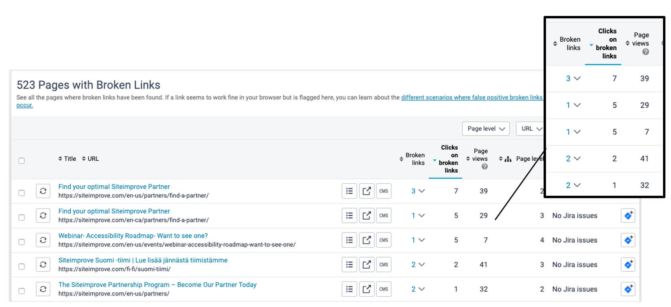The width and height of the screenshot is (671, 307).
Task: Create a Jira issue for the Siteimprove Suomi row
Action: coord(628,265)
